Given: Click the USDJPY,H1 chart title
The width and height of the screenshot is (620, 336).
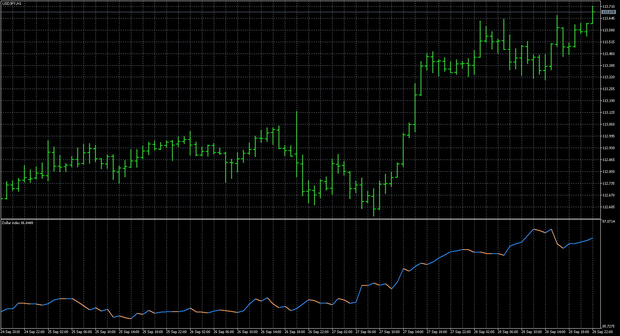Looking at the screenshot, I should 11,3.
